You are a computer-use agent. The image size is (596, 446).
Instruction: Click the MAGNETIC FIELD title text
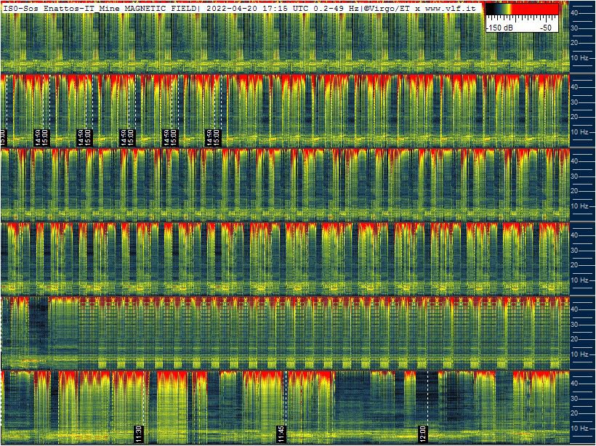pyautogui.click(x=160, y=7)
